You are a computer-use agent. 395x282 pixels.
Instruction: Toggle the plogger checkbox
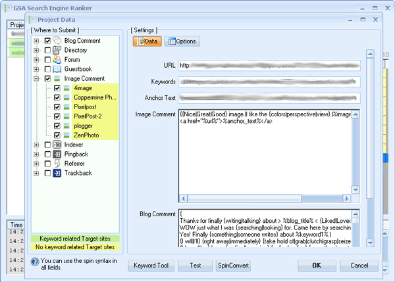(57, 126)
